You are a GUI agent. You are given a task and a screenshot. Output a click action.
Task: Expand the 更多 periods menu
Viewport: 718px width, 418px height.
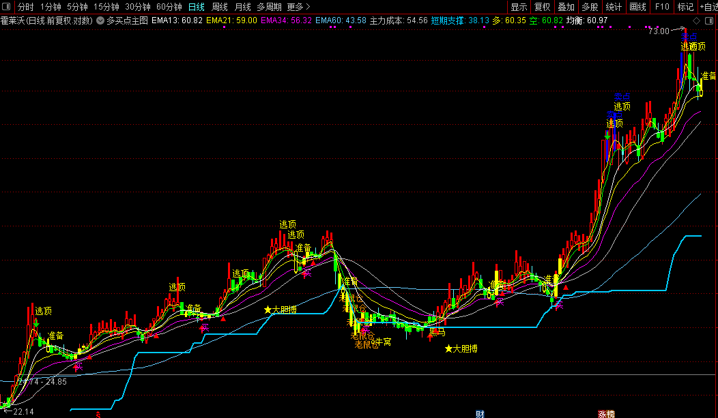[x=298, y=7]
